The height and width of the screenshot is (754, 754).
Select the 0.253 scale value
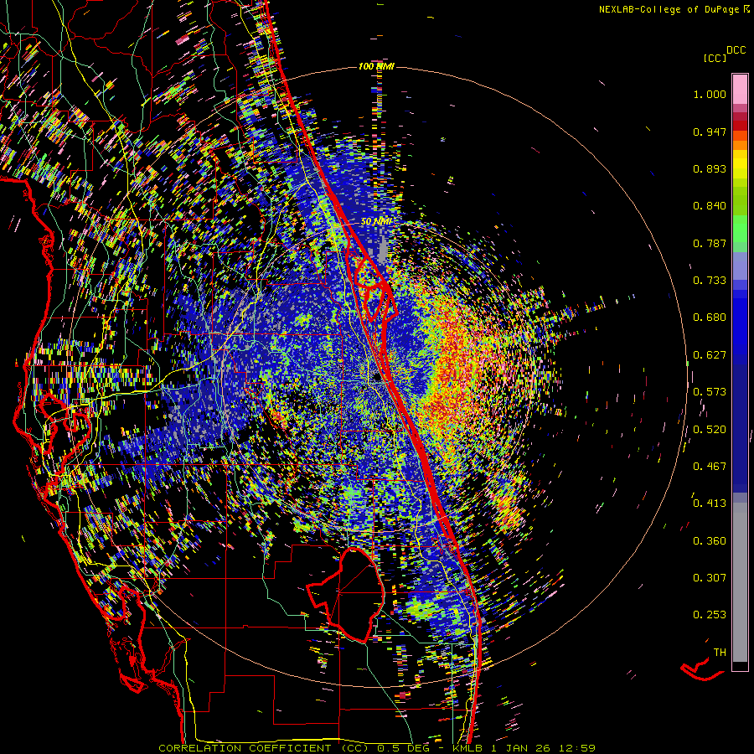pyautogui.click(x=710, y=615)
